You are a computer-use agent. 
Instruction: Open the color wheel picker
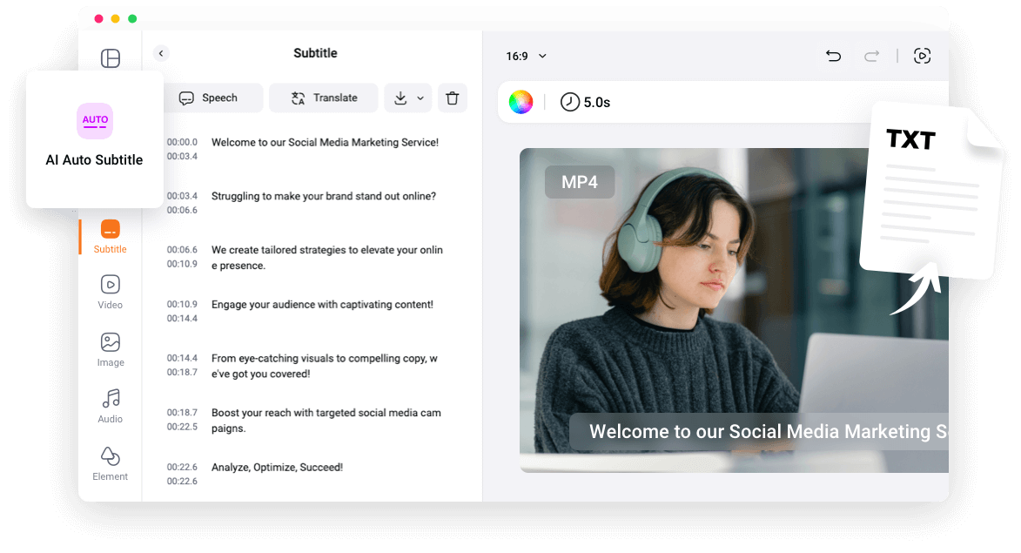tap(521, 102)
